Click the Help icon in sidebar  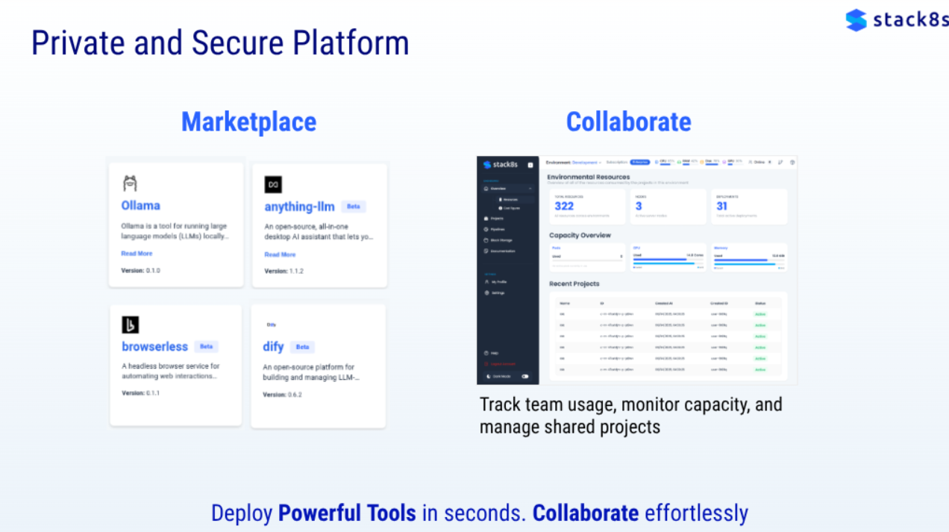coord(486,353)
